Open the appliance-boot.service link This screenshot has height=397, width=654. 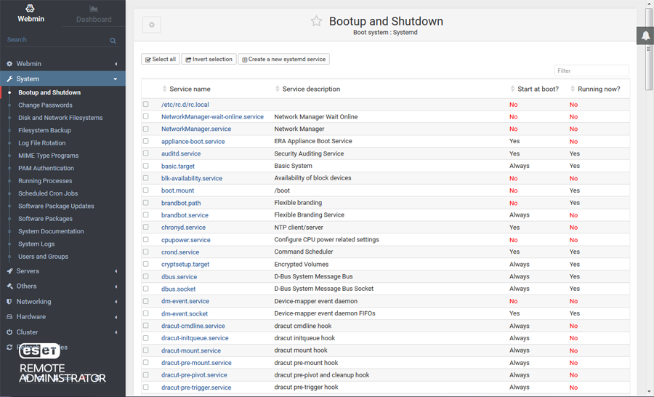(x=193, y=142)
